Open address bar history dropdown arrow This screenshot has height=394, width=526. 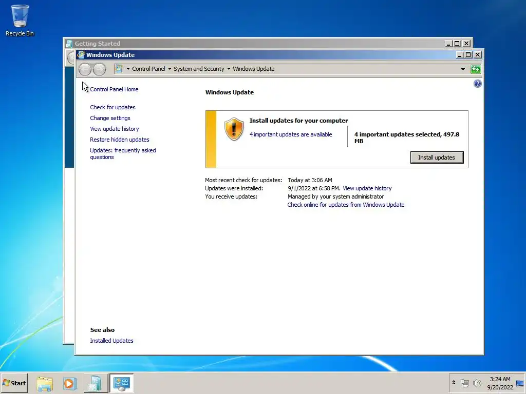(x=463, y=69)
